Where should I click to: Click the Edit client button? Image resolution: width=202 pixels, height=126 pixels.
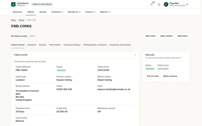150,36
